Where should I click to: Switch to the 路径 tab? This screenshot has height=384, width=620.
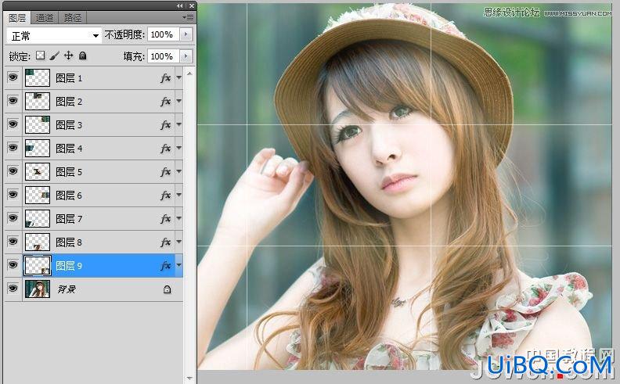[x=73, y=18]
